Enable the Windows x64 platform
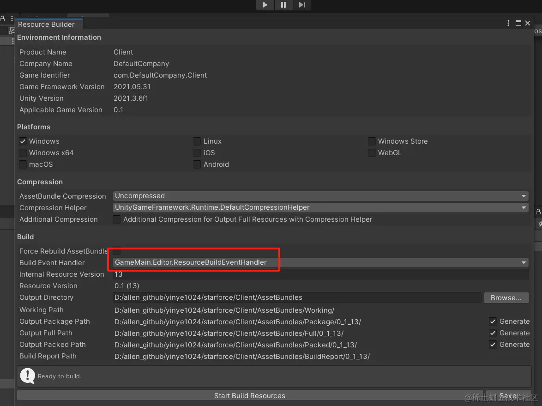The image size is (542, 406). pyautogui.click(x=23, y=153)
